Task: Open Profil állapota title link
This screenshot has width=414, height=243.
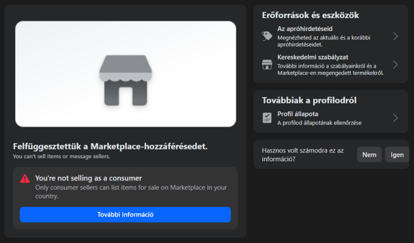Action: [298, 114]
